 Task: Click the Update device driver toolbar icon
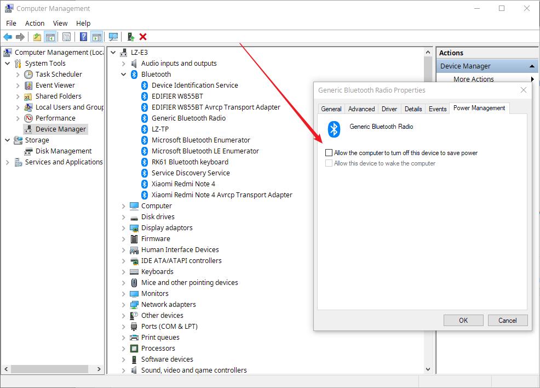(130, 37)
